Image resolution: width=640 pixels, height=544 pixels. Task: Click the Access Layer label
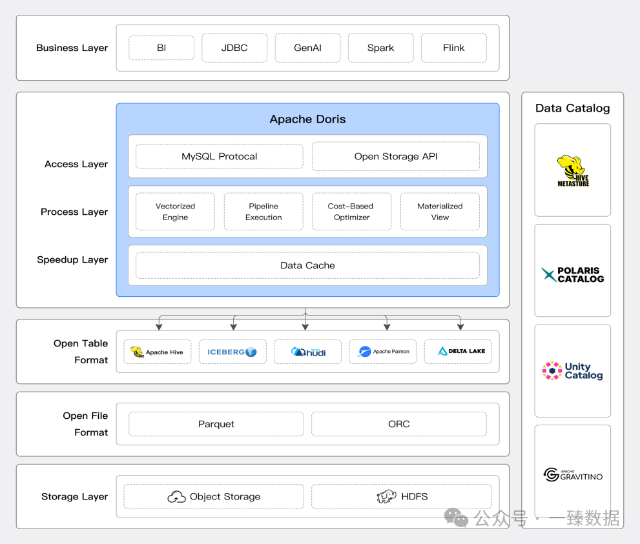(x=76, y=165)
